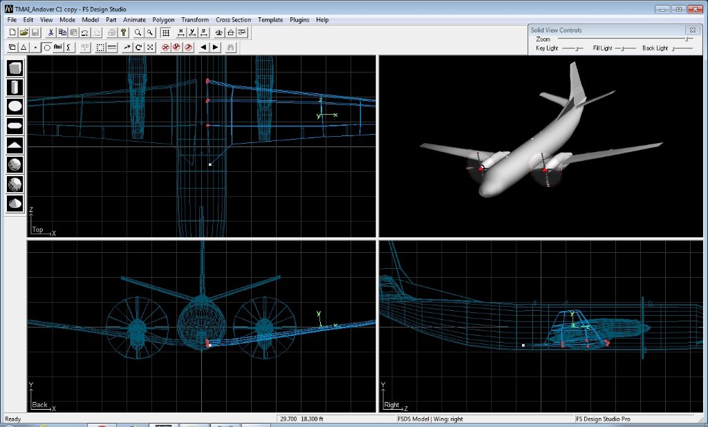
Task: Click the scissors Cut icon
Action: (50, 32)
